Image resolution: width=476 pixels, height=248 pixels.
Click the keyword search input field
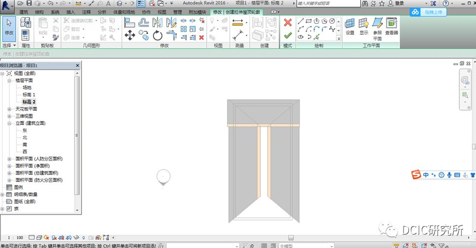pos(328,3)
